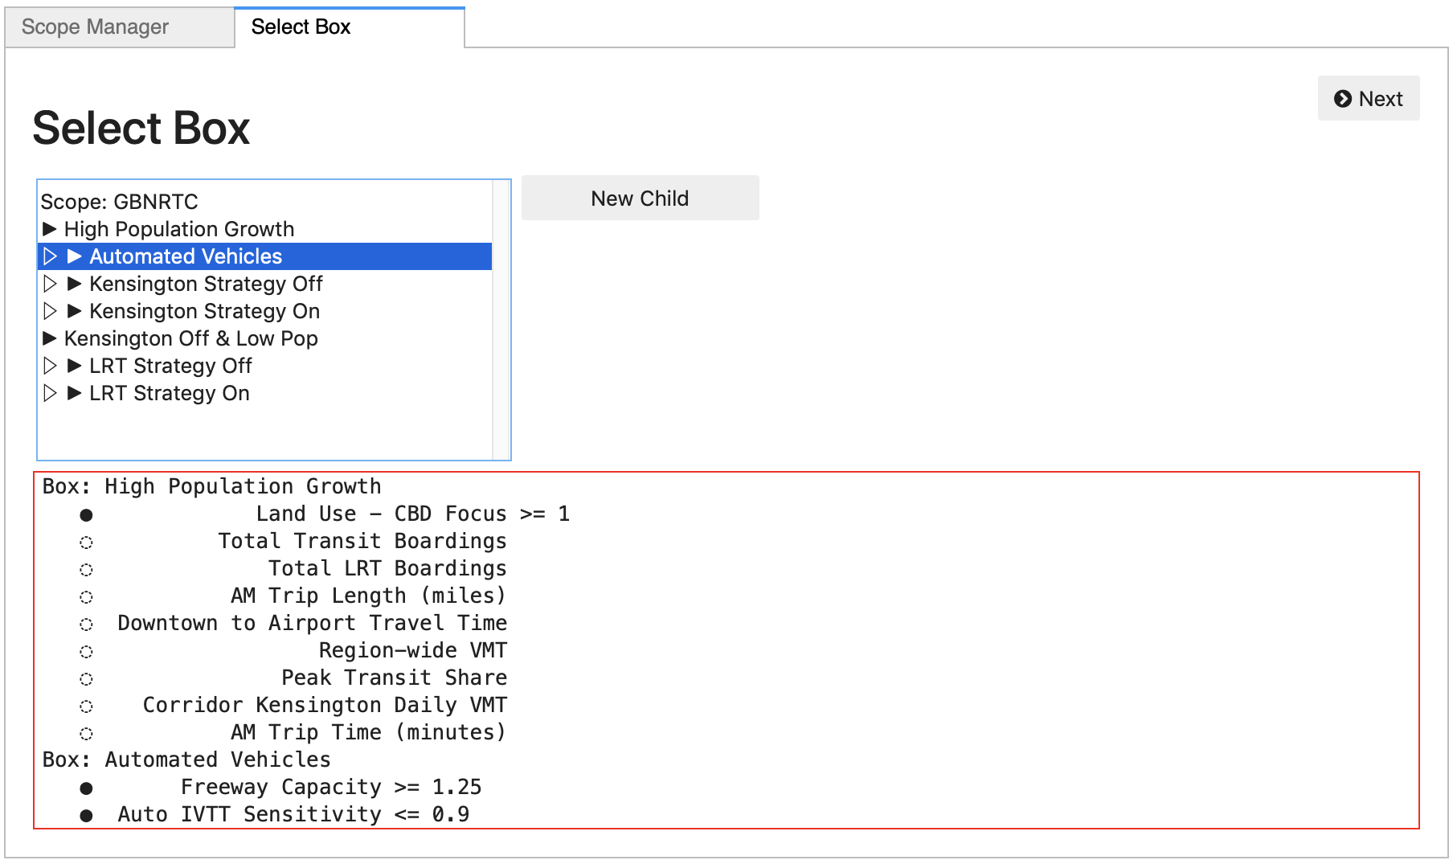Viewport: 1453px width, 860px height.
Task: Click the box list vertical scrollbar
Action: click(501, 320)
